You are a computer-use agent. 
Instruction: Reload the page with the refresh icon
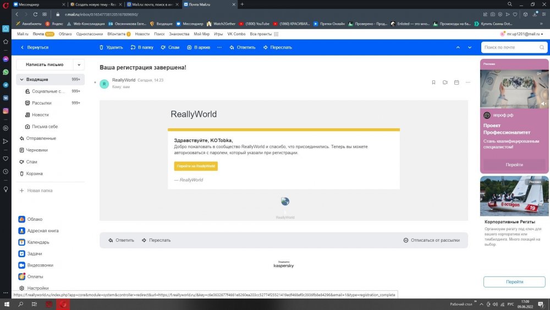tap(35, 14)
